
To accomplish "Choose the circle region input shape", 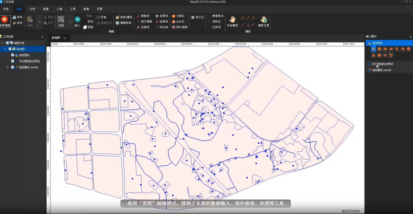I will tap(408, 49).
